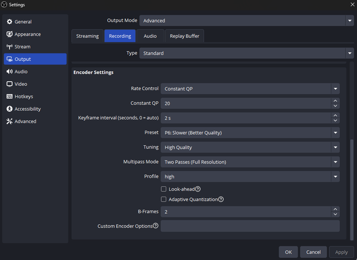Click the Custom Encoder Options help icon
357x260 pixels.
156,225
